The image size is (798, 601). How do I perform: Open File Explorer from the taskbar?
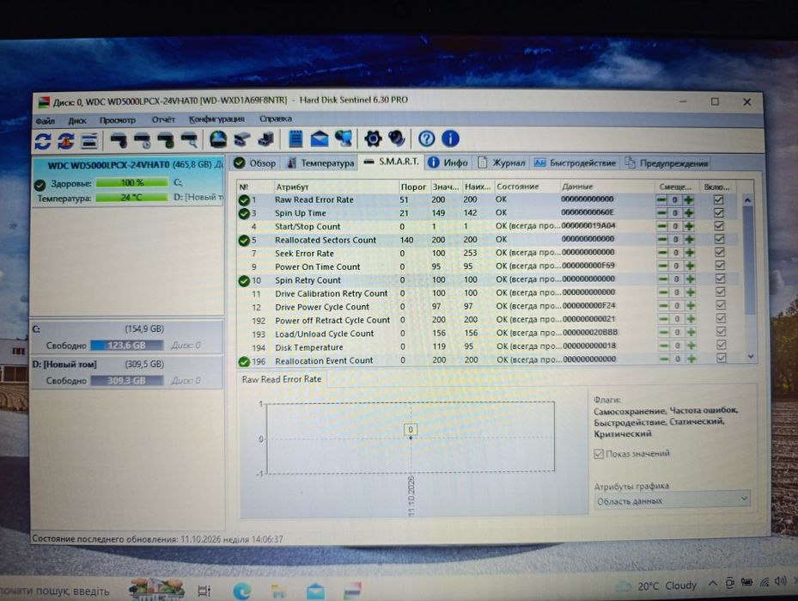(278, 591)
